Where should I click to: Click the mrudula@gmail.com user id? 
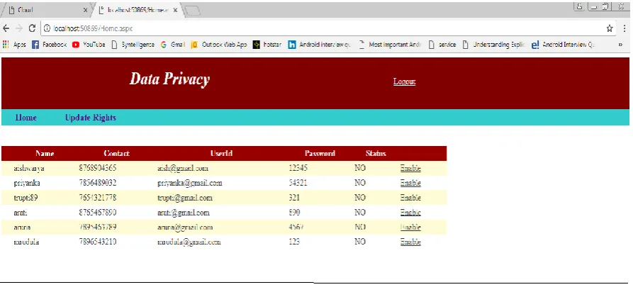[189, 242]
